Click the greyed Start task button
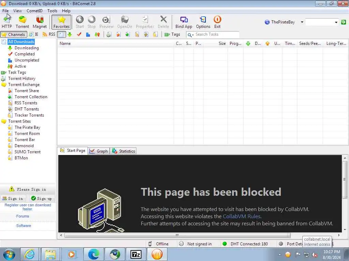Viewport: 349px width, 261px height. (80, 22)
